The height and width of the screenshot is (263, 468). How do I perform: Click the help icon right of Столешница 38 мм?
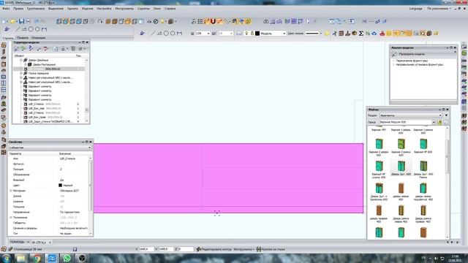click(x=75, y=249)
